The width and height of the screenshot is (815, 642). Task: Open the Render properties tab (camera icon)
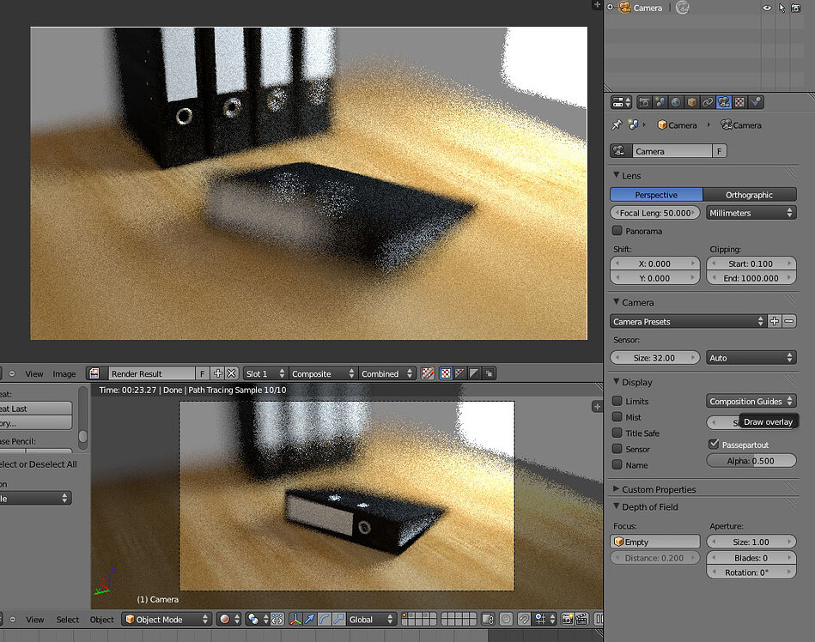coord(644,102)
